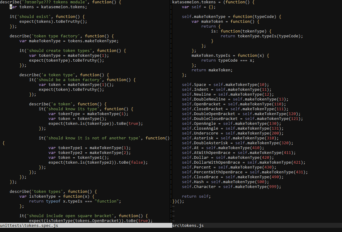The height and width of the screenshot is (232, 342).
Task: Click 'var makeTokenType = tokens.makeTokenType;' line
Action: tap(69, 41)
